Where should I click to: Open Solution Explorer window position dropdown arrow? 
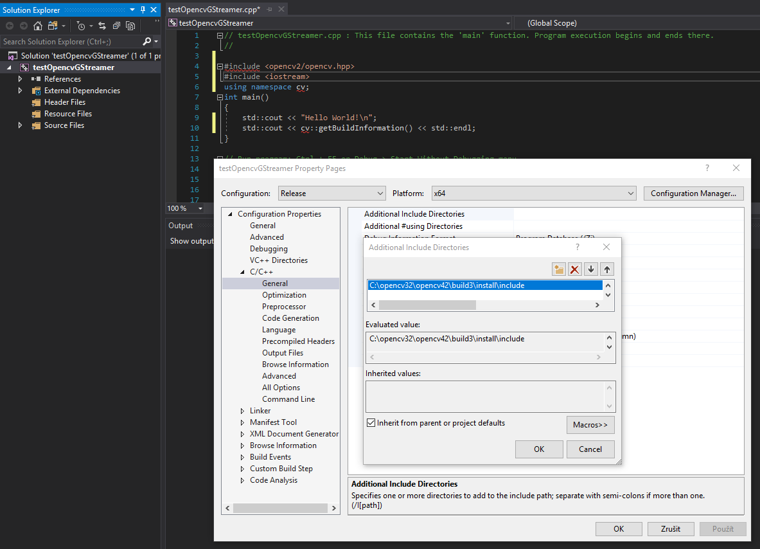(x=132, y=10)
